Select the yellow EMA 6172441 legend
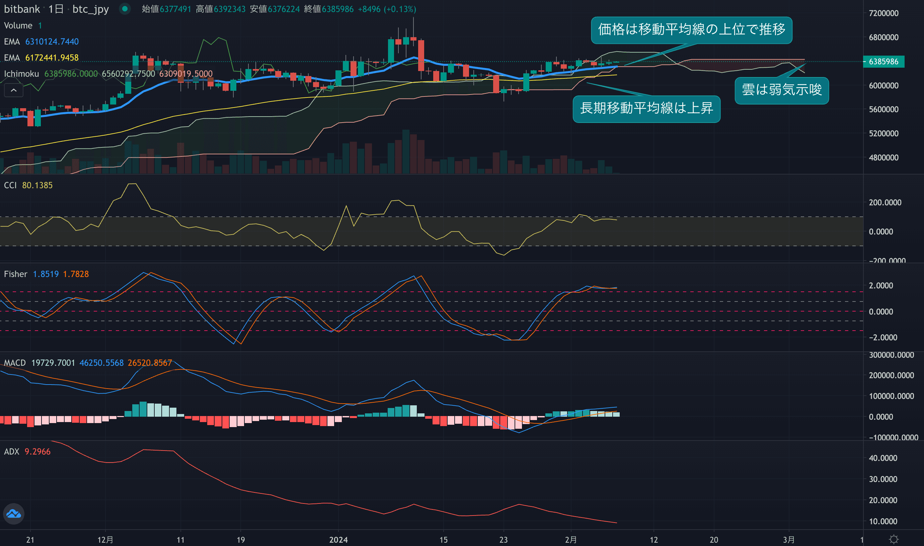924x546 pixels. [41, 58]
